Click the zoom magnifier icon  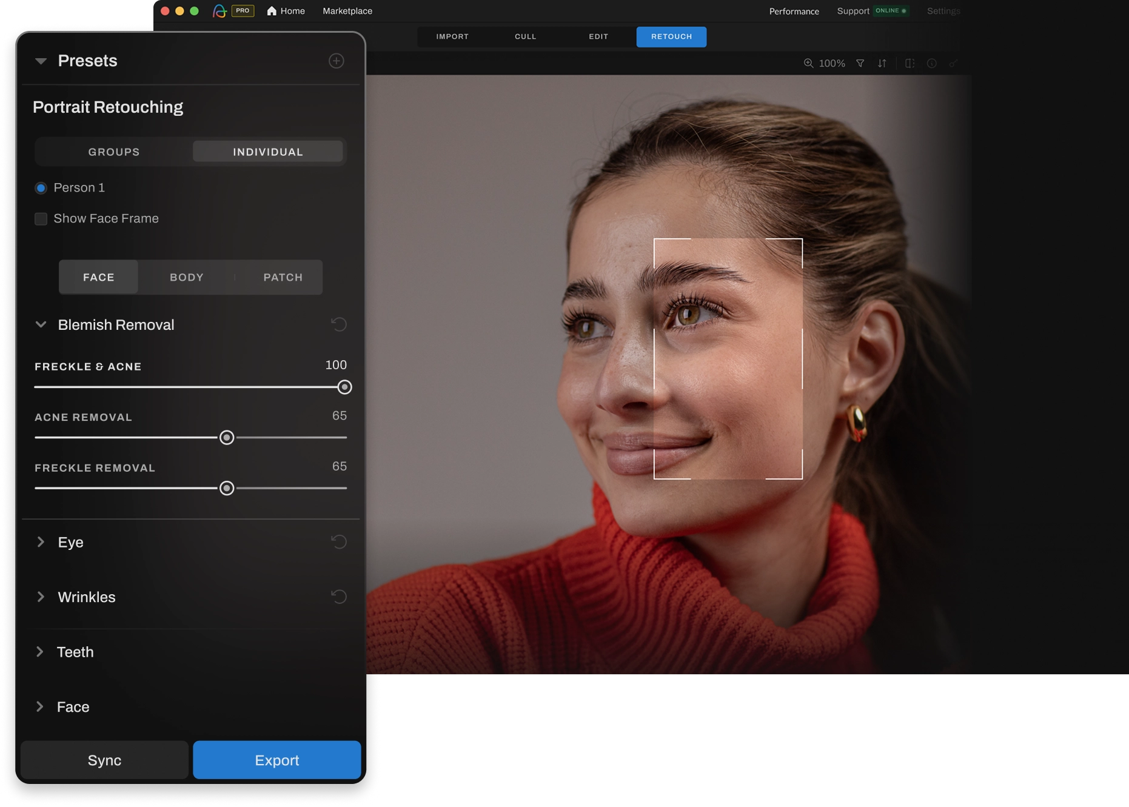808,63
